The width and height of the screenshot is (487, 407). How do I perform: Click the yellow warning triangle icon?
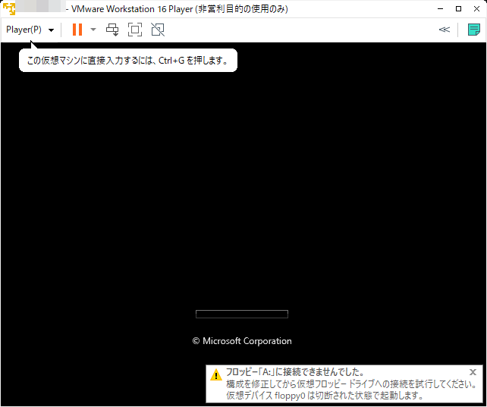coord(216,374)
